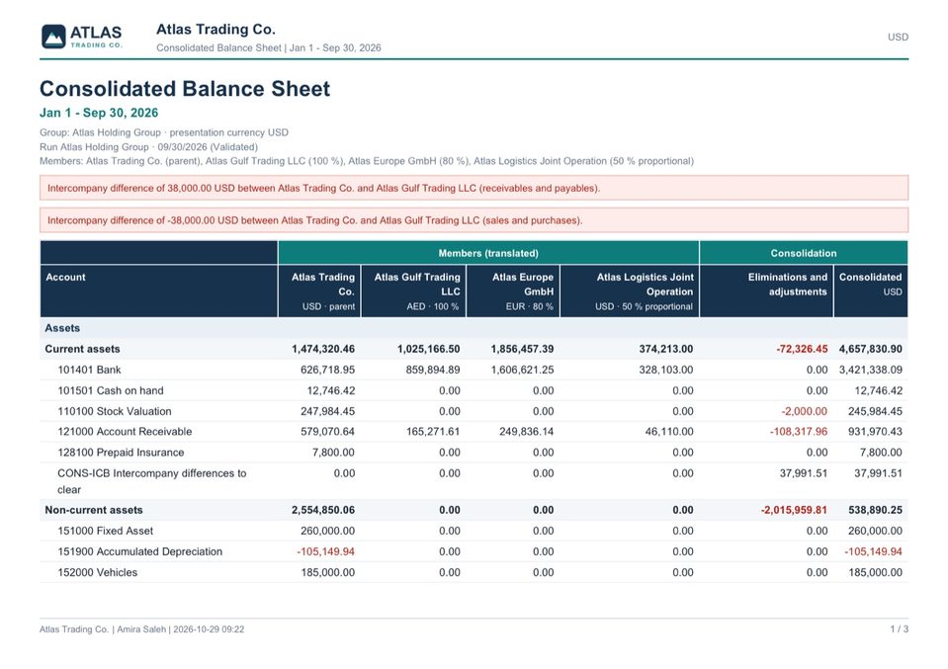This screenshot has width=948, height=669.
Task: Click the '128100 Prepaid Insurance' account label
Action: (x=121, y=453)
